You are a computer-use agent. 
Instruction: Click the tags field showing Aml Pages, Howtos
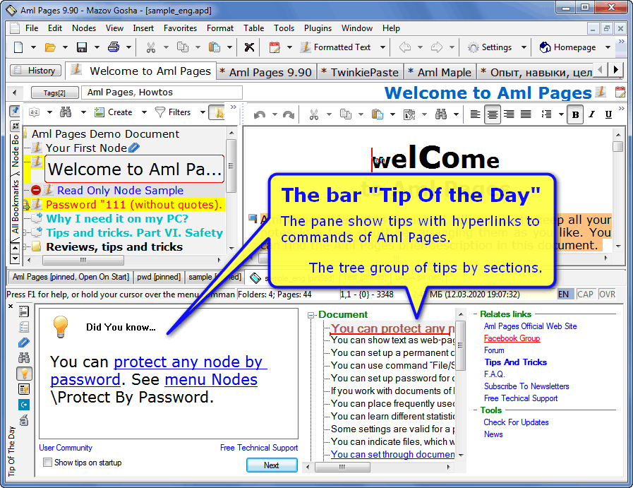click(162, 93)
